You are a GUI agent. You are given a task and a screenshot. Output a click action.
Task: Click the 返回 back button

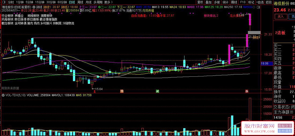(268, 2)
